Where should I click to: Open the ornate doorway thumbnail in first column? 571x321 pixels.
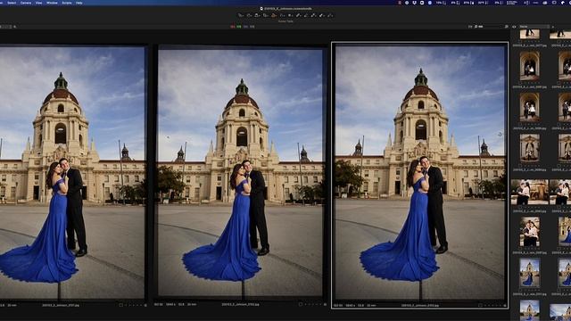coord(529,148)
